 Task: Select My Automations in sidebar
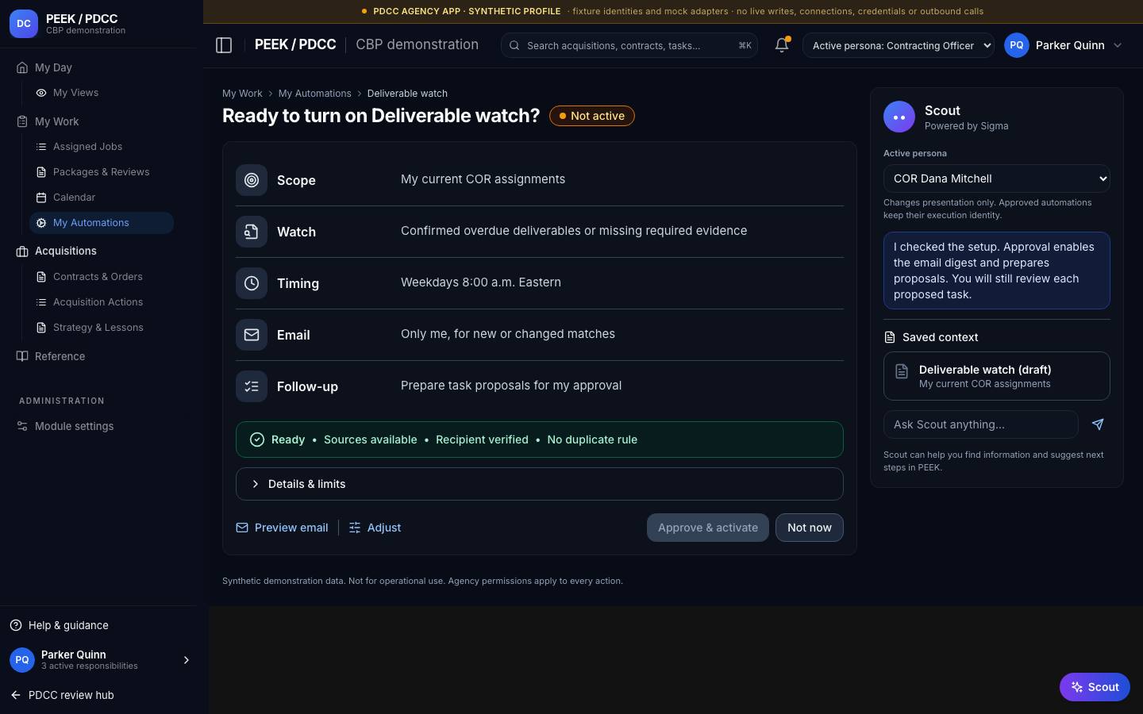(x=102, y=223)
